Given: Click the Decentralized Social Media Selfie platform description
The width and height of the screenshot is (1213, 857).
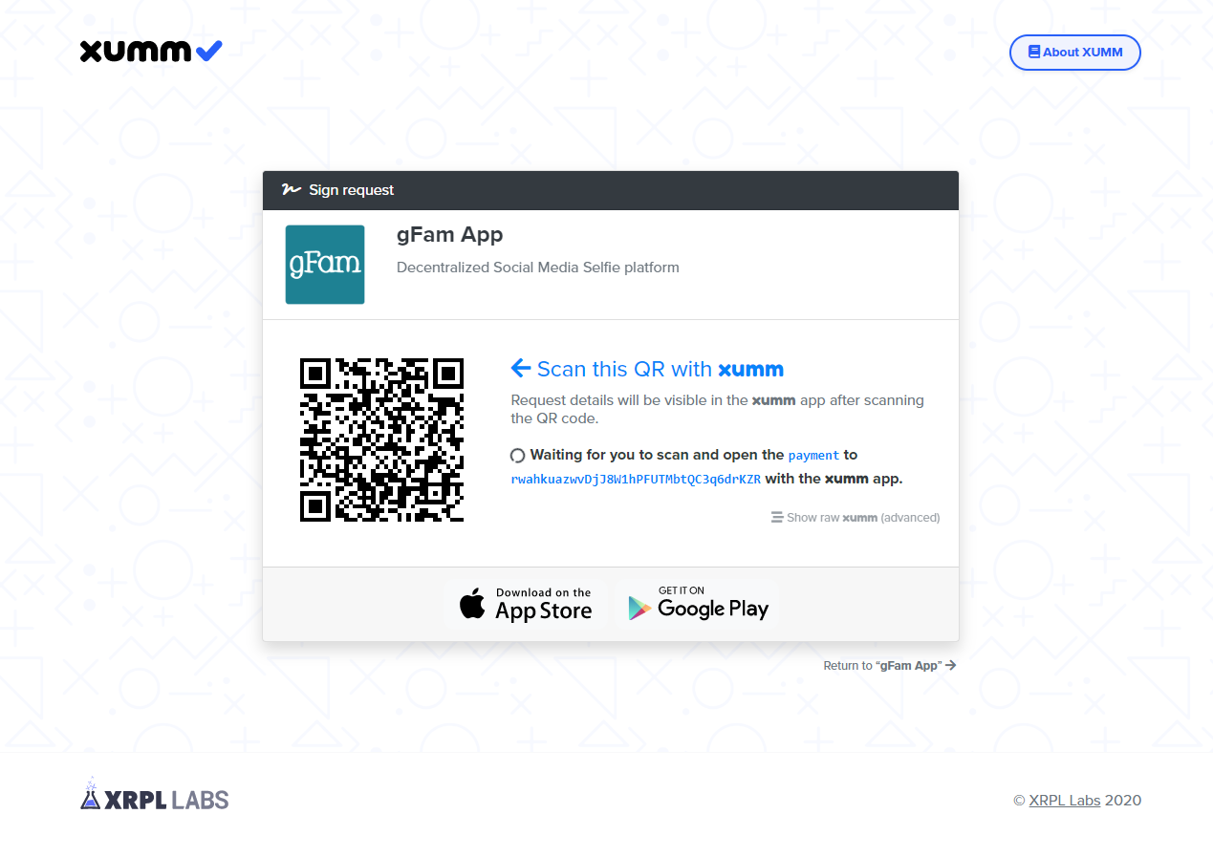Looking at the screenshot, I should (538, 268).
